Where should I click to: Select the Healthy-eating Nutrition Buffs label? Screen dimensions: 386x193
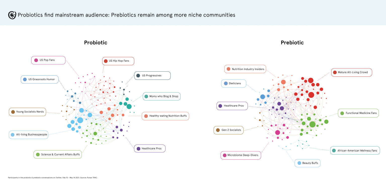click(x=168, y=116)
